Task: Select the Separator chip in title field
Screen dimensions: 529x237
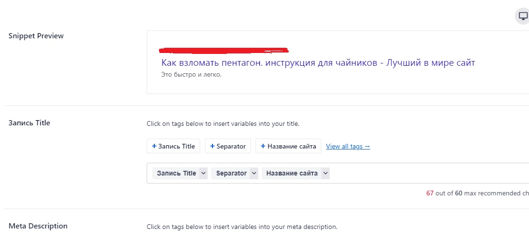Action: click(231, 173)
